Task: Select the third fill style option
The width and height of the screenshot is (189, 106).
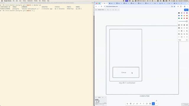Action: [x=184, y=25]
